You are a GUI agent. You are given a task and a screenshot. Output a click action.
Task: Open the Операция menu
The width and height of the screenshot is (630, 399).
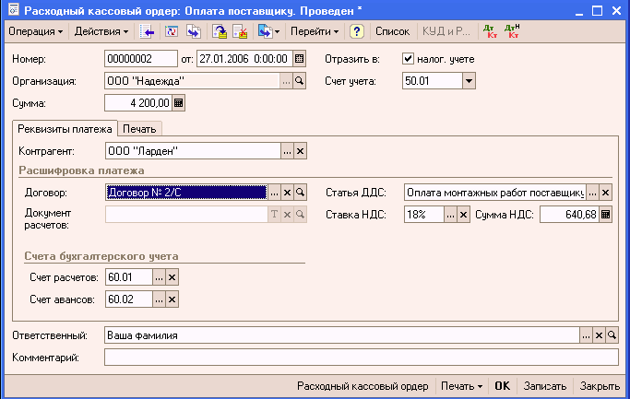coord(36,31)
